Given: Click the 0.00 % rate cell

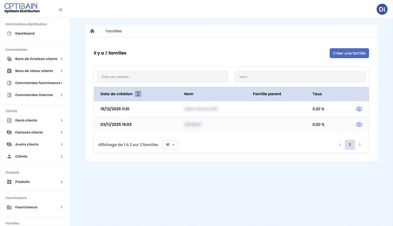Looking at the screenshot, I should click(318, 124).
